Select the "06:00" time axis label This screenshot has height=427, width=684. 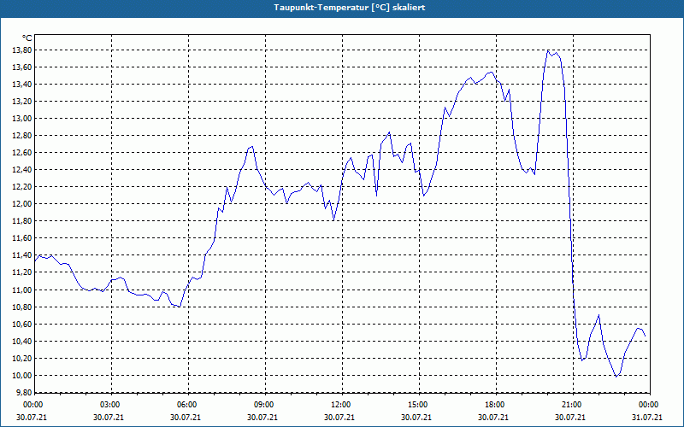coord(186,405)
